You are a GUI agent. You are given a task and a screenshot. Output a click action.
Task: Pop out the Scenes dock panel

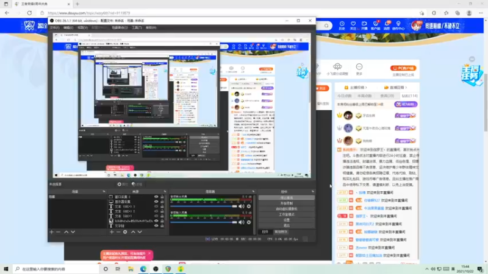(104, 192)
